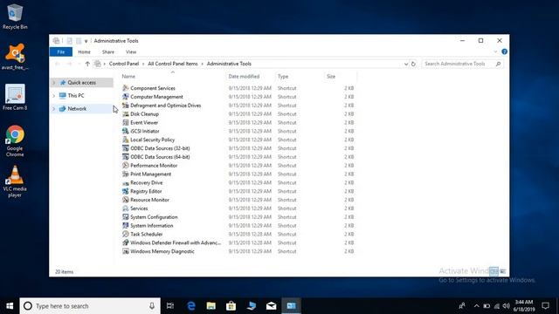Screen dimensions: 559x314
Task: Select Quick access in navigation pane
Action: pos(81,83)
